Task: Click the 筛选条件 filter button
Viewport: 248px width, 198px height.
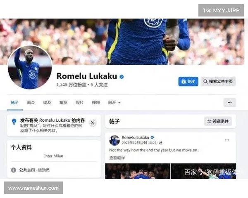Action: pos(218,121)
